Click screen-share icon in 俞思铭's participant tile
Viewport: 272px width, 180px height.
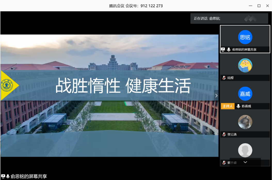pos(223,50)
